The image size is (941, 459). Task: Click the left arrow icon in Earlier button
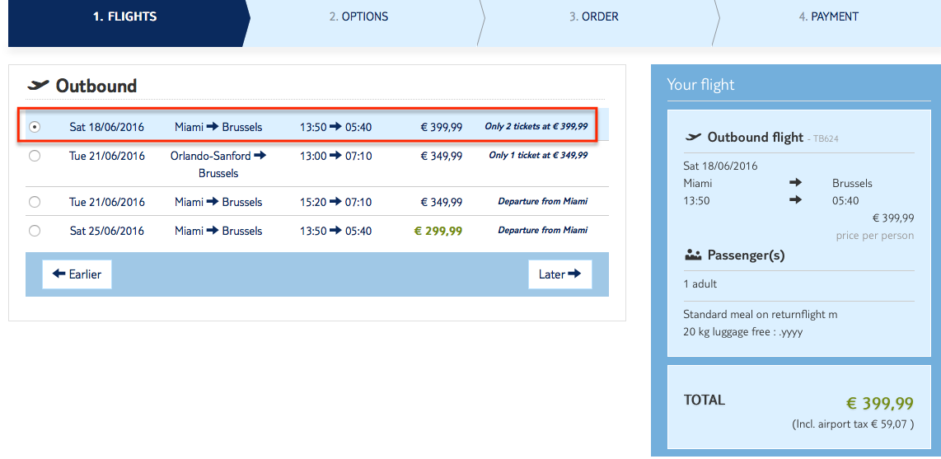[x=59, y=274]
